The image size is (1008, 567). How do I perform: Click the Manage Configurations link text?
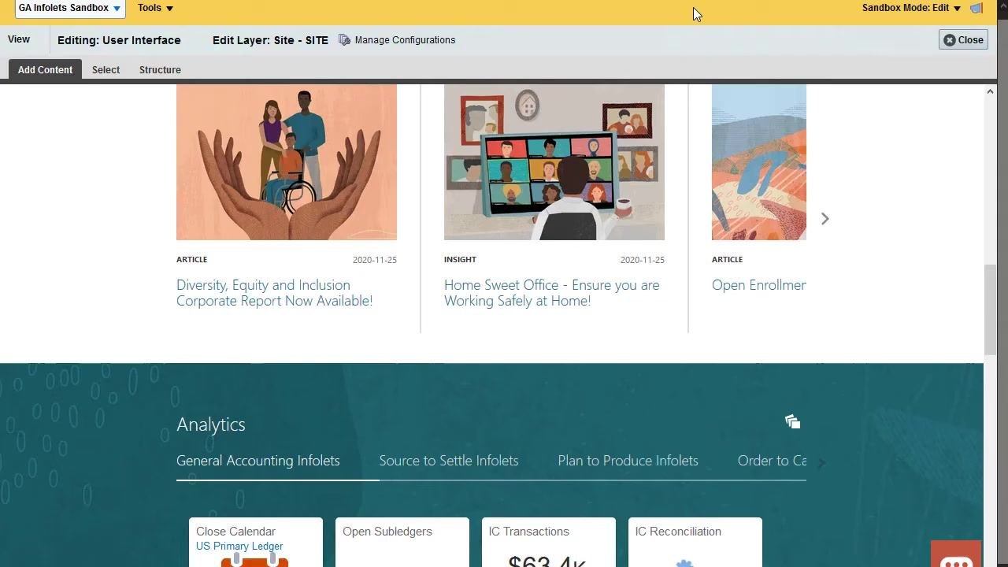pyautogui.click(x=405, y=40)
